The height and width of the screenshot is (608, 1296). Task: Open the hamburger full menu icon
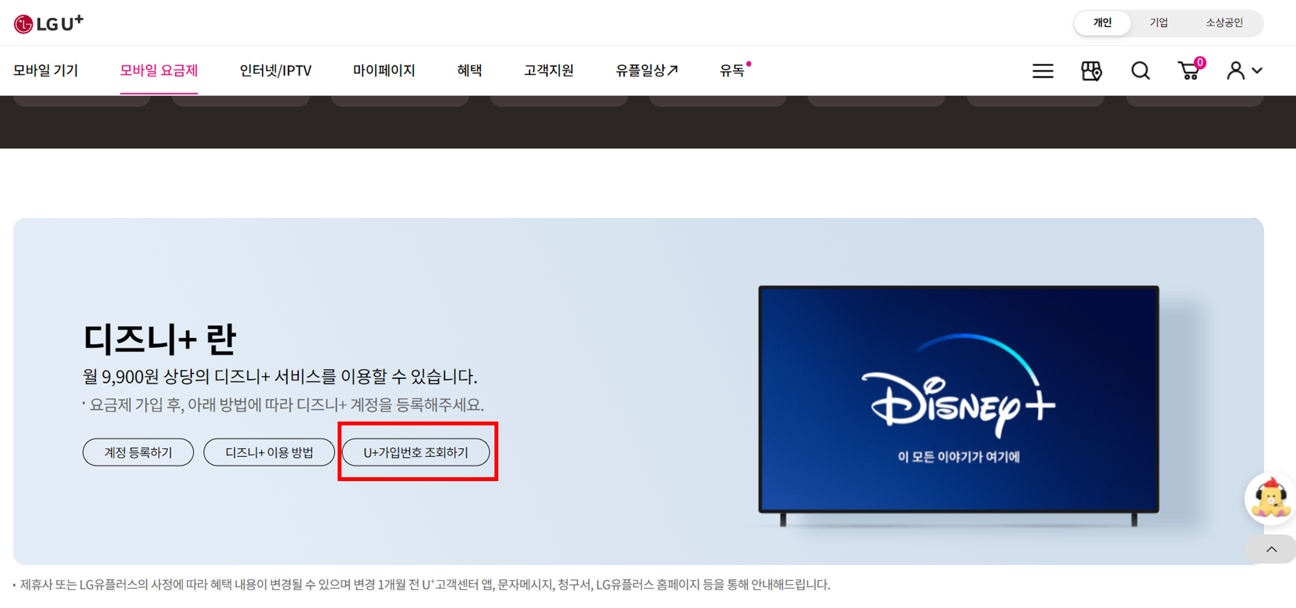(1043, 71)
